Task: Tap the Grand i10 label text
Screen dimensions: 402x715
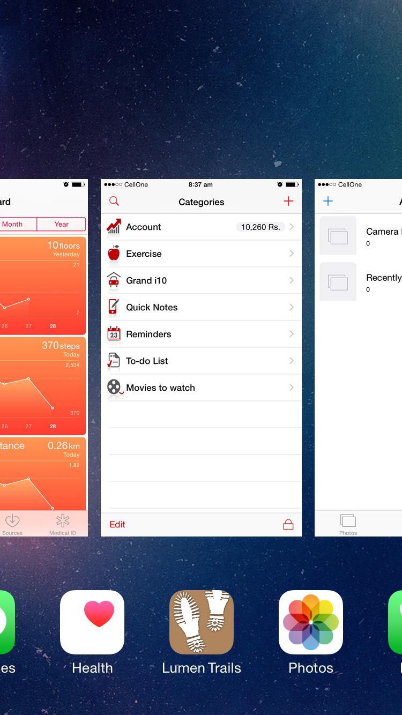Action: coord(146,280)
